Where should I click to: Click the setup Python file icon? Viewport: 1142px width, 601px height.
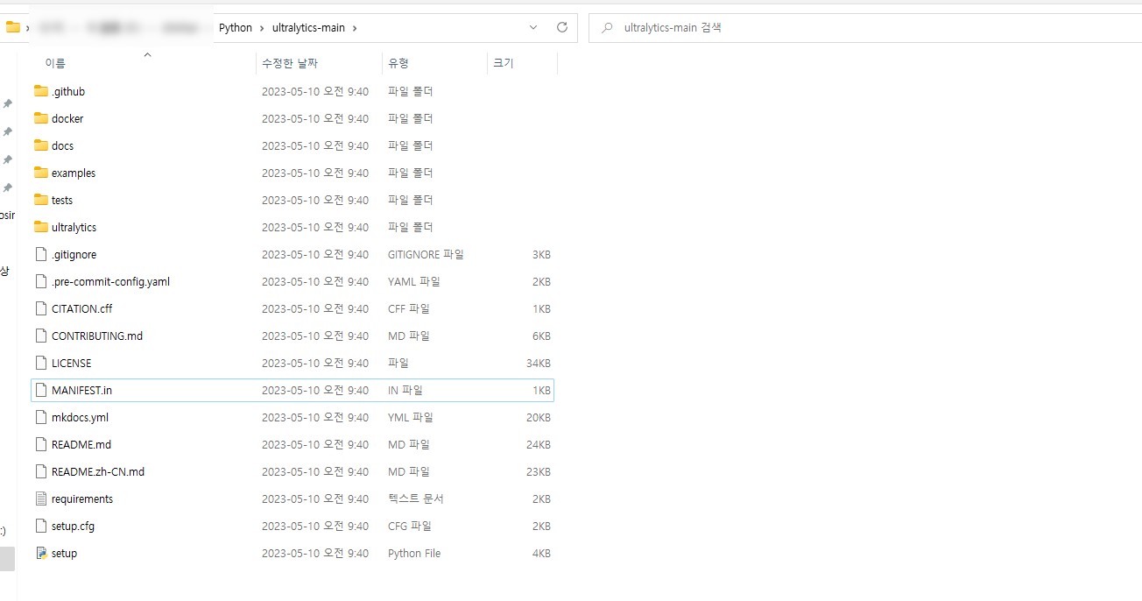click(x=40, y=553)
